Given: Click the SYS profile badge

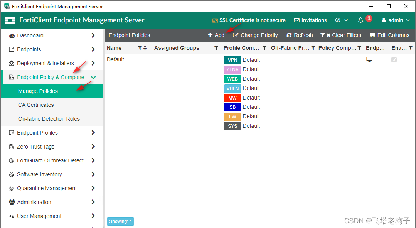Looking at the screenshot, I should click(x=232, y=126).
